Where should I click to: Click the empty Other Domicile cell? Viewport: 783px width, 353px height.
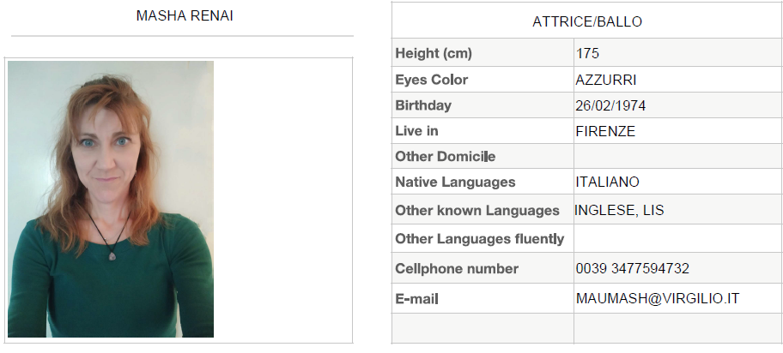(678, 156)
